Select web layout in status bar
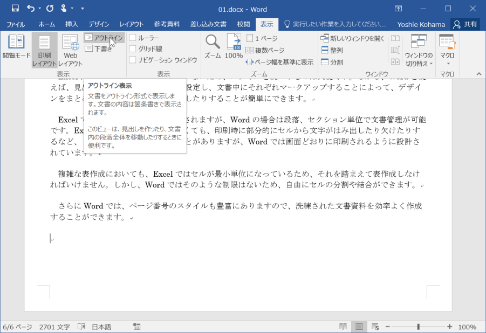Image resolution: width=486 pixels, height=333 pixels. [375, 327]
